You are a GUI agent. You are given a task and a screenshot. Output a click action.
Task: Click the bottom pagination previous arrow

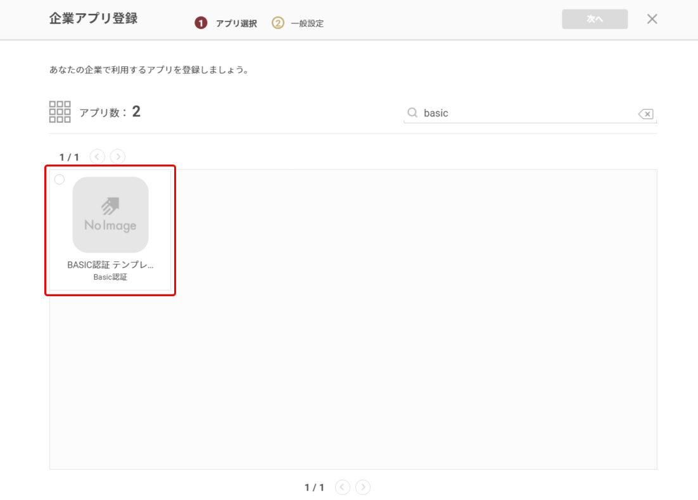pyautogui.click(x=342, y=487)
